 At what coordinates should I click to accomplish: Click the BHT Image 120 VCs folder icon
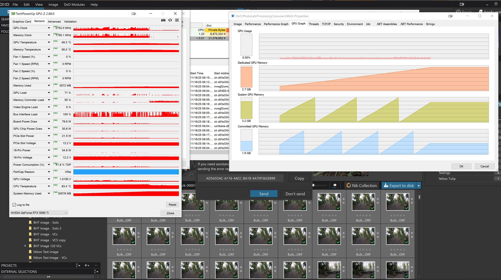[x=30, y=246]
